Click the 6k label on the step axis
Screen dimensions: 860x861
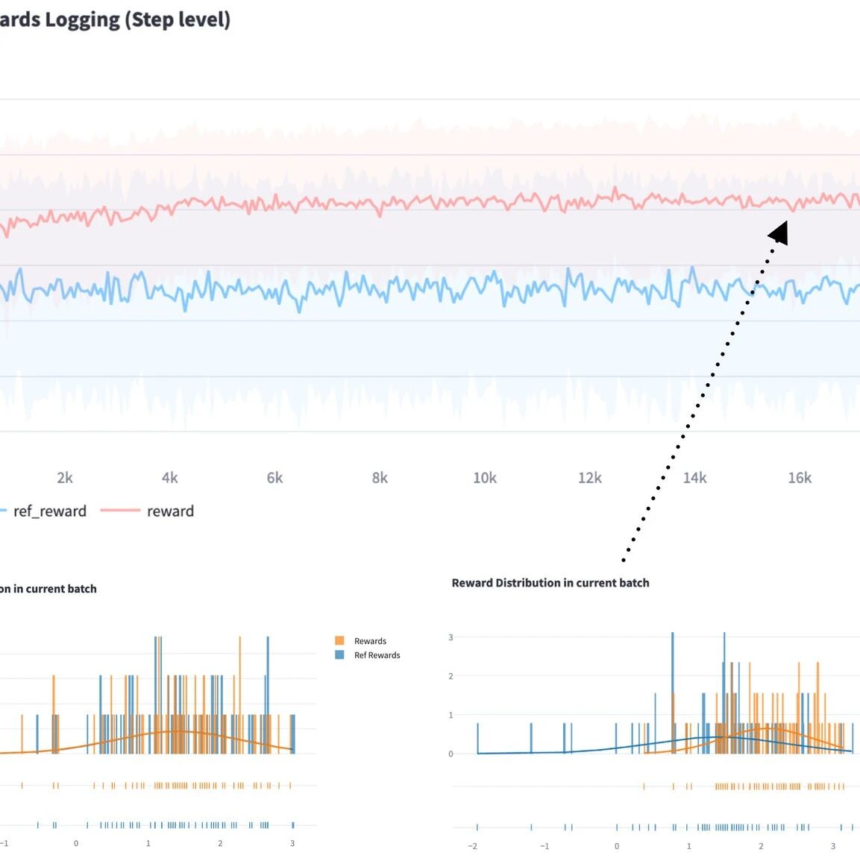[274, 478]
